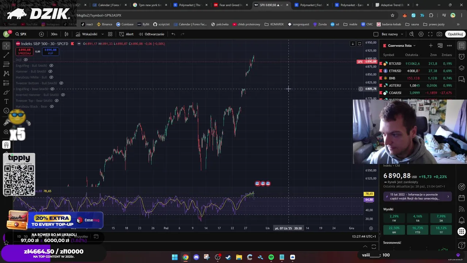This screenshot has height=263, width=467.
Task: Toggle visibility of Inverted Hammer - Bull SMA50
Action: (63, 95)
